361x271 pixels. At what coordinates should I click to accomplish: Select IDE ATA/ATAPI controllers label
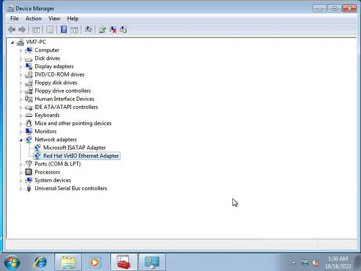(x=66, y=107)
